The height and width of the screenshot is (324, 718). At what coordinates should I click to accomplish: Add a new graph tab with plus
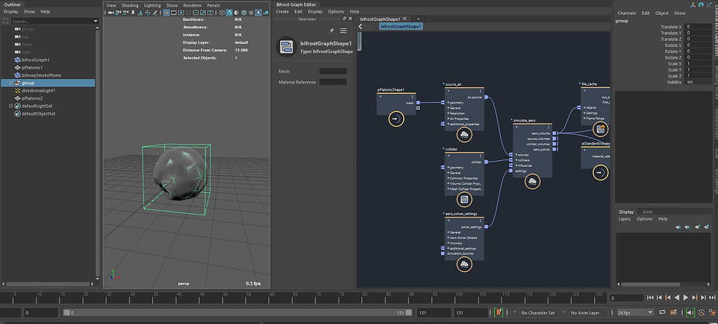point(418,19)
